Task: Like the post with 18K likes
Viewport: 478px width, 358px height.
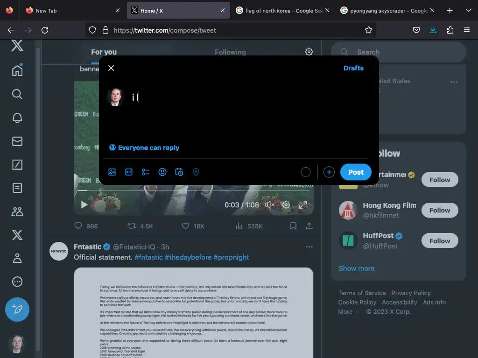Action: tap(193, 226)
